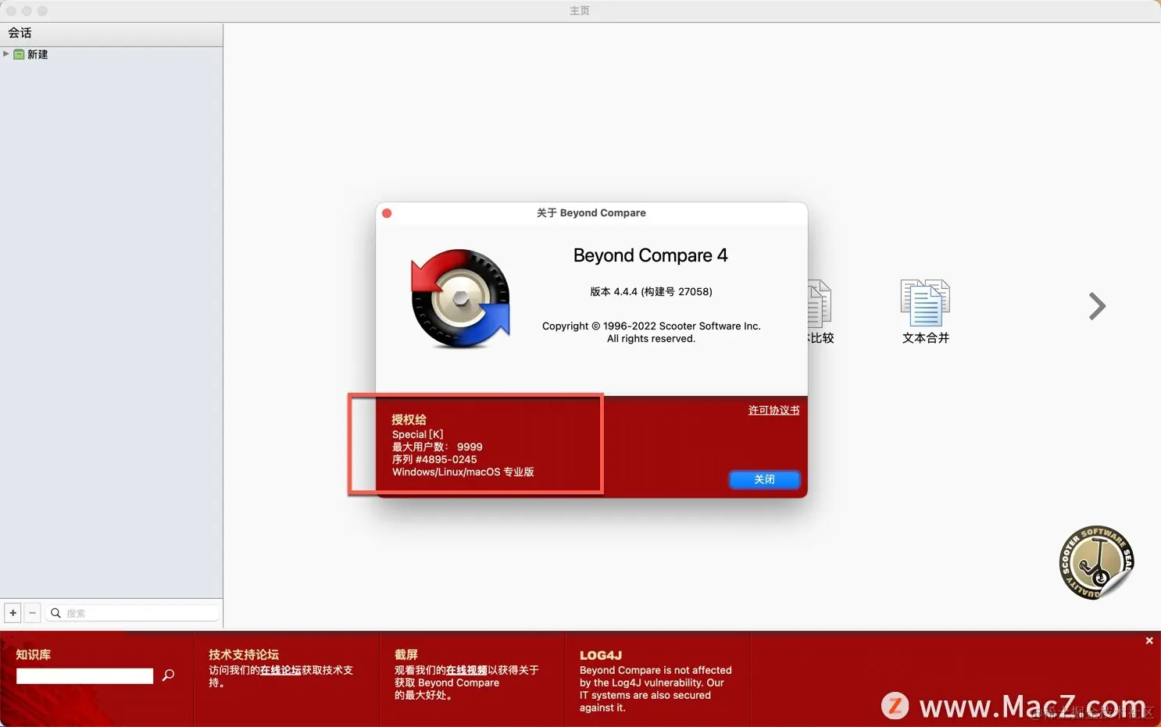This screenshot has height=727, width=1161.
Task: Open the 在线论坛 support forum link
Action: 280,670
